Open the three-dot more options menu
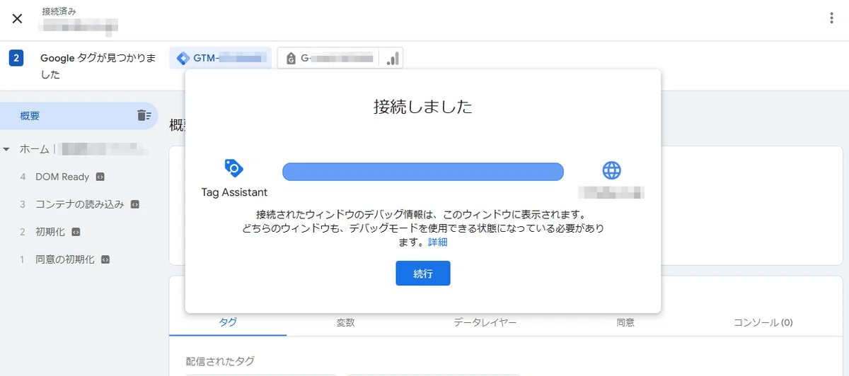 click(x=832, y=18)
